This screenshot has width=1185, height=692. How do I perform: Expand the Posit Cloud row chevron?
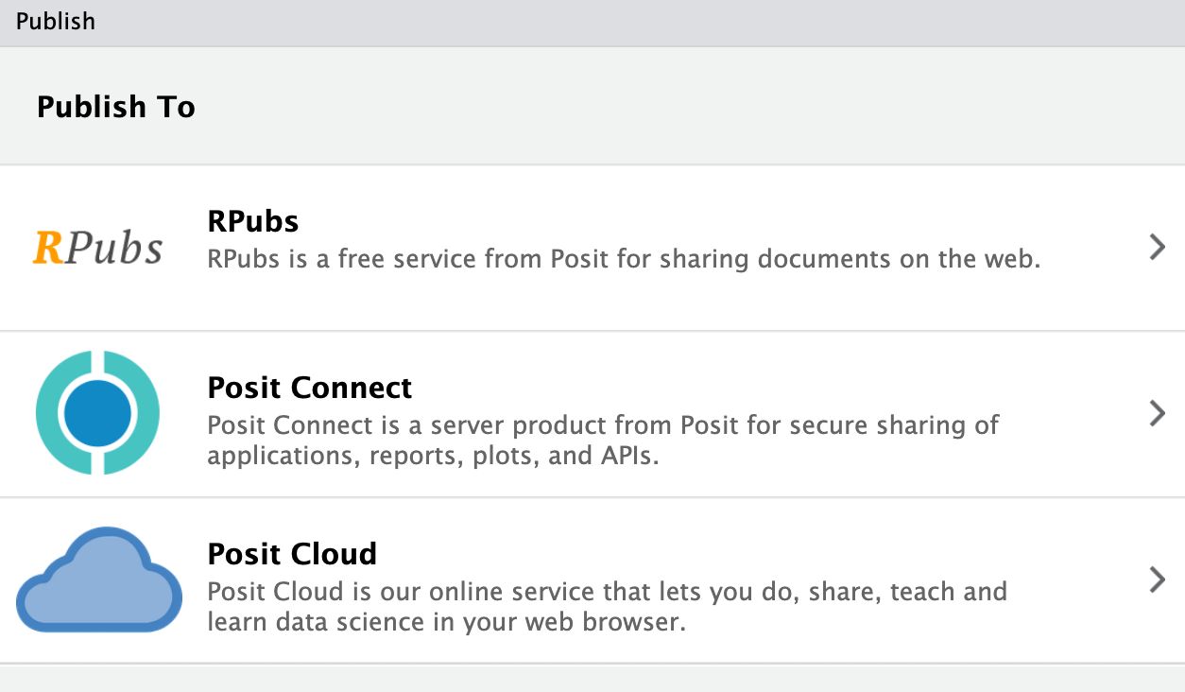1157,579
